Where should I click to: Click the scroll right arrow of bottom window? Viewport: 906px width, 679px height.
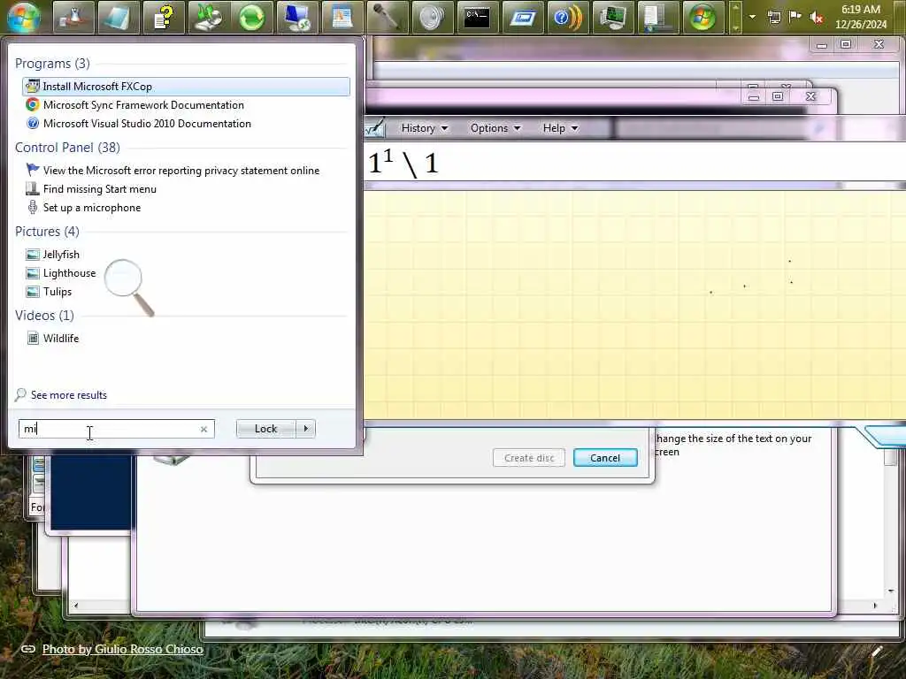875,606
